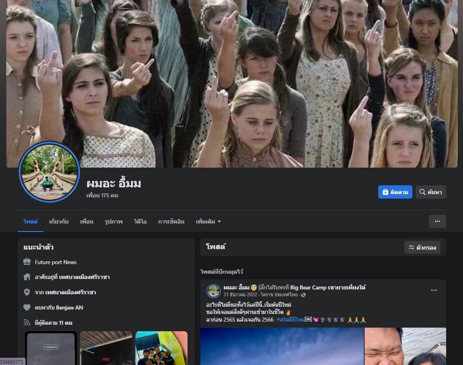
Task: Click the post author's small avatar
Action: 214,291
